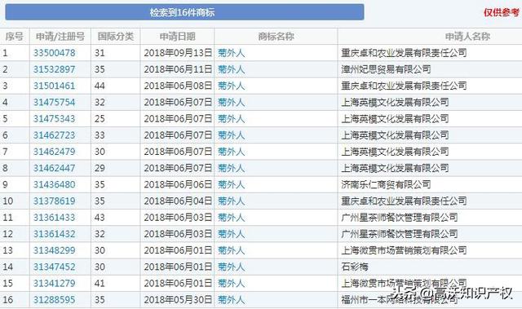Click trademark name 葡外人 in row 14

click(232, 267)
